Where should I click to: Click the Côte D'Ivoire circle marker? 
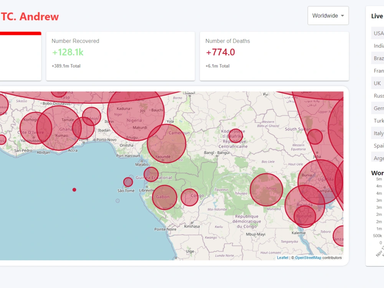36,128
